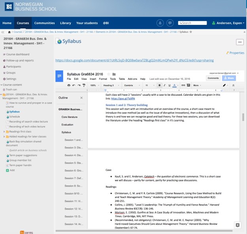Expand the Readings first class folder
The height and width of the screenshot is (234, 247).
point(4,131)
